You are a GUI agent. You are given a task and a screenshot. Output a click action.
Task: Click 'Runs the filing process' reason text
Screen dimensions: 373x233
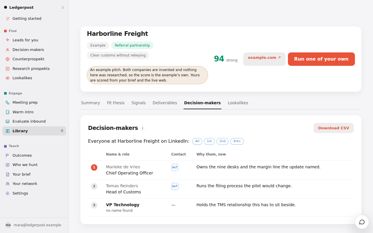click(x=244, y=186)
